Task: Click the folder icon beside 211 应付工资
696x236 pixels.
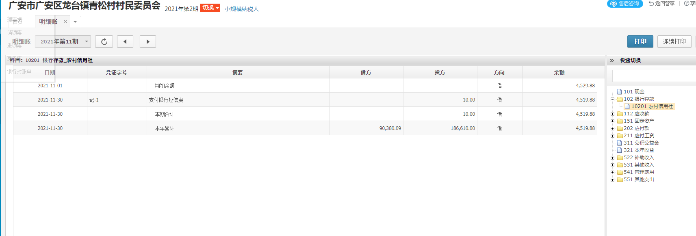Action: [620, 136]
